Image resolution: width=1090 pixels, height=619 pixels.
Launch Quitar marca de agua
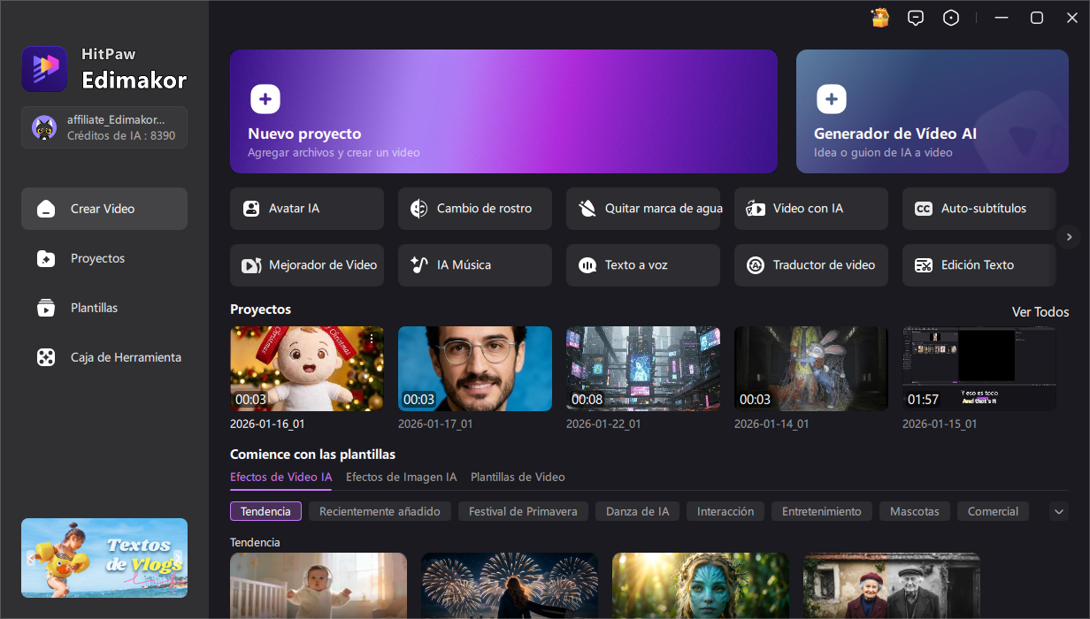642,209
